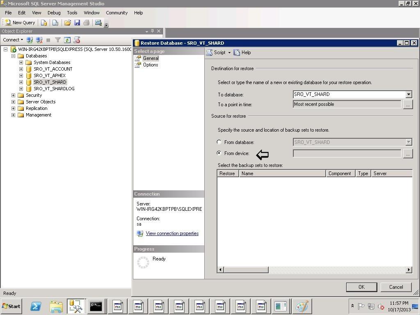This screenshot has width=420, height=315.
Task: Click the From device browse button
Action: (x=408, y=154)
